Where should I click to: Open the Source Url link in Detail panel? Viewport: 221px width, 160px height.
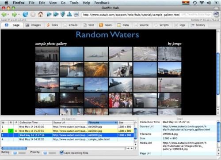coord(186,128)
